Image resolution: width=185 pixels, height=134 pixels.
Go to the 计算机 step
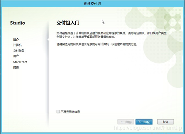point(17,45)
